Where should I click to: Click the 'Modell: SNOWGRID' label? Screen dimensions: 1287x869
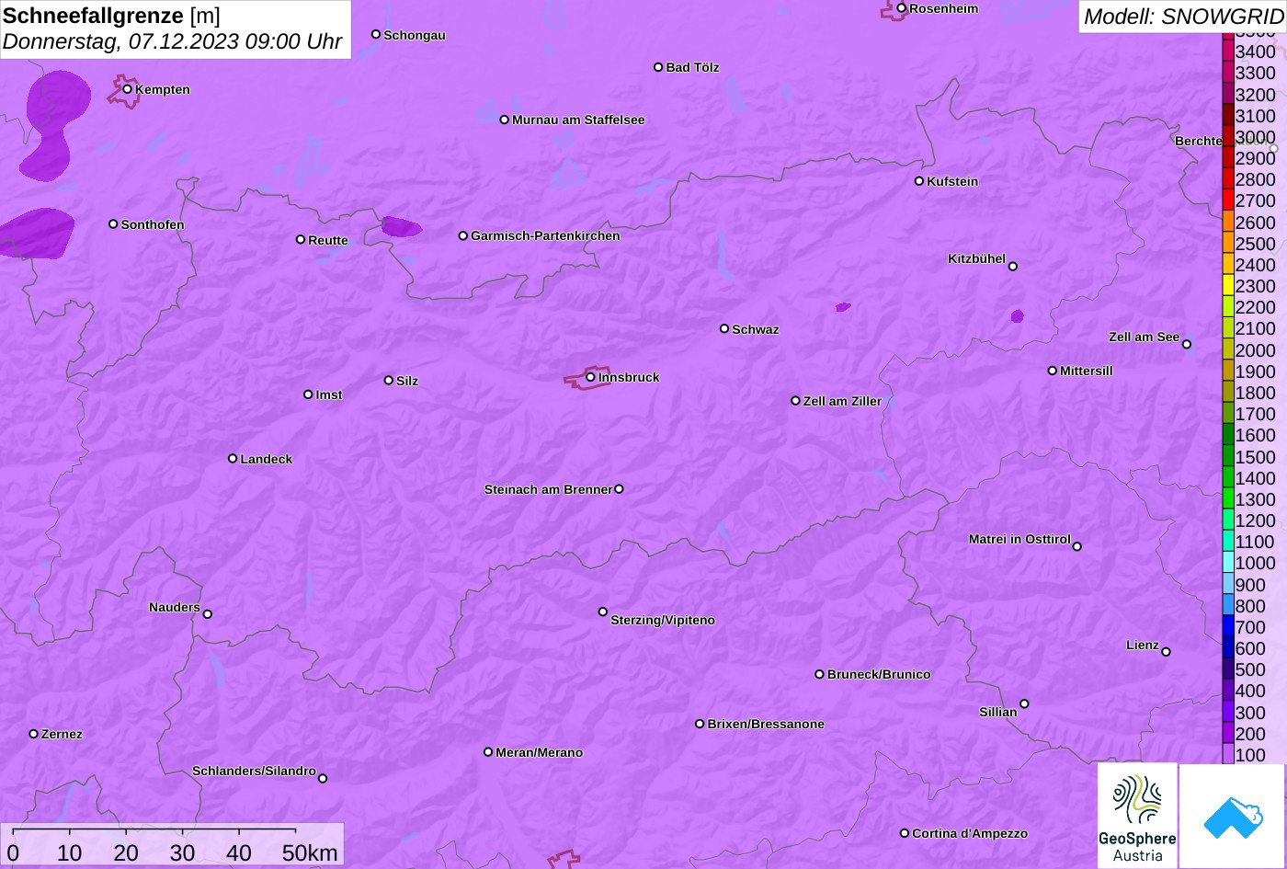(x=1183, y=16)
